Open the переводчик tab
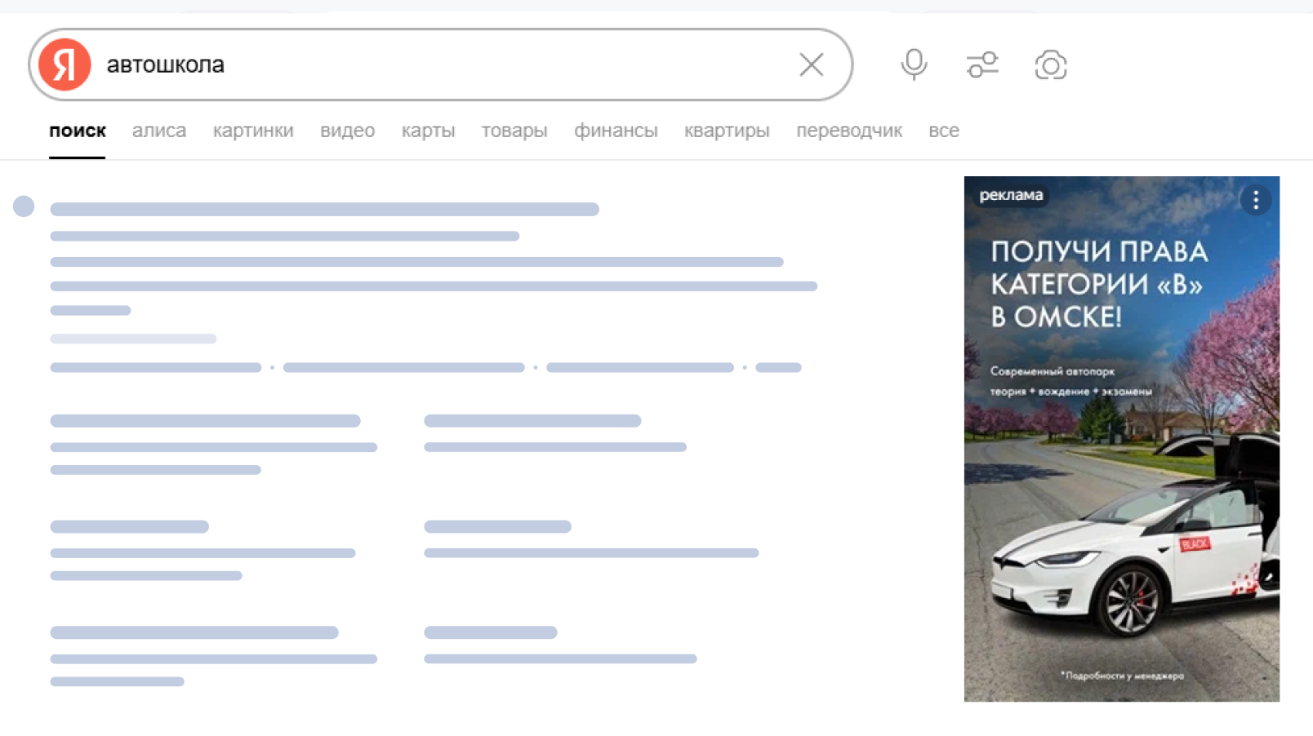 [849, 131]
